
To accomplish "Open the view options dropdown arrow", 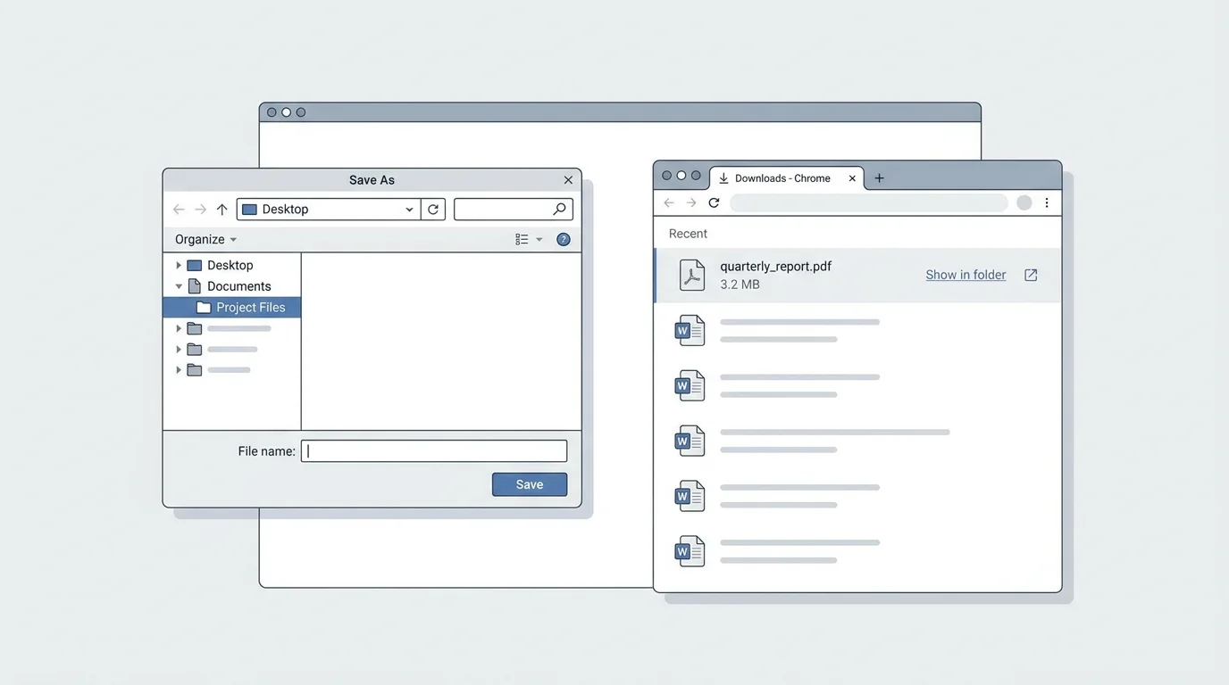I will 539,240.
